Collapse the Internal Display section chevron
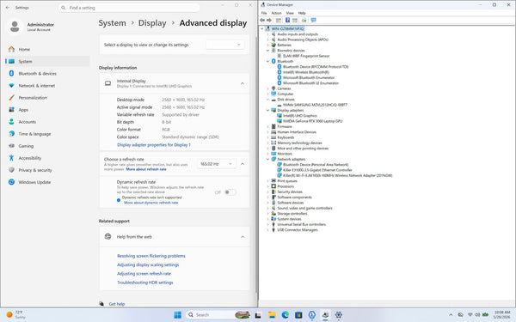Screen dimensions: 516x322 pos(243,83)
